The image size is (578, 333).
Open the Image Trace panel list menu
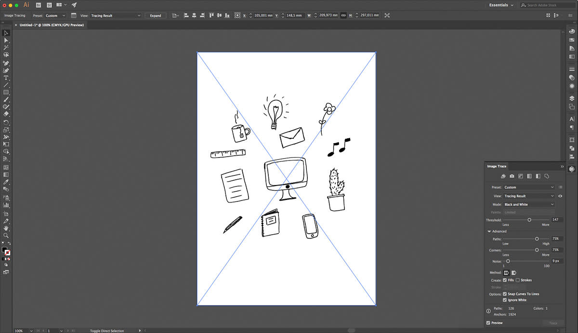(x=561, y=187)
